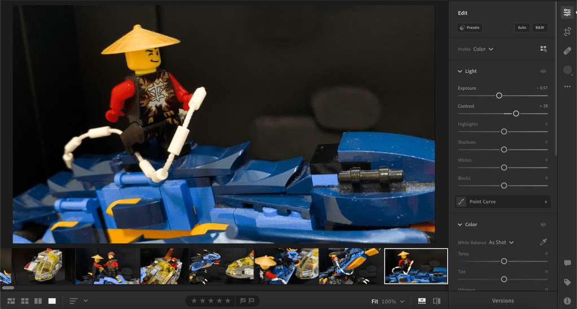Toggle visibility of Light panel edits

(543, 72)
